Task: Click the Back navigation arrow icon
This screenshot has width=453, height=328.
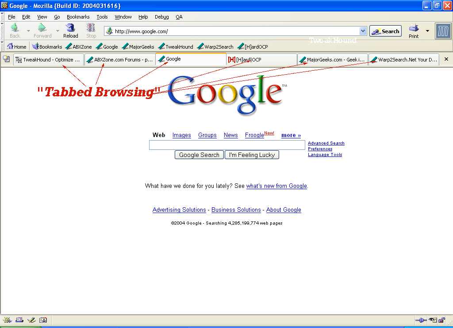Action: pos(15,28)
